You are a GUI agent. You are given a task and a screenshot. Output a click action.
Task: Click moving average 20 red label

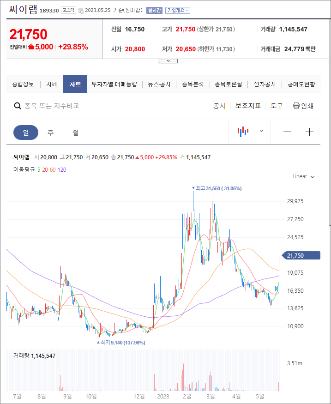(x=45, y=170)
